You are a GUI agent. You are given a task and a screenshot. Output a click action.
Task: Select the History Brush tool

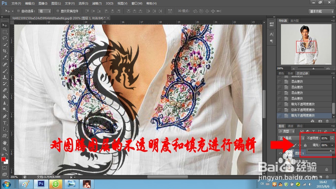pos(4,84)
